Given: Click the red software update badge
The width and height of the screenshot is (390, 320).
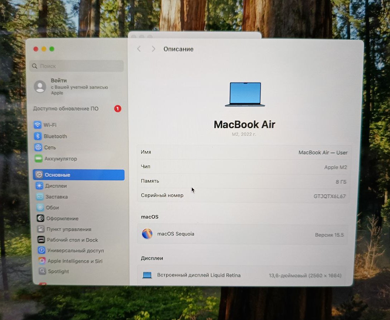Looking at the screenshot, I should [x=118, y=108].
